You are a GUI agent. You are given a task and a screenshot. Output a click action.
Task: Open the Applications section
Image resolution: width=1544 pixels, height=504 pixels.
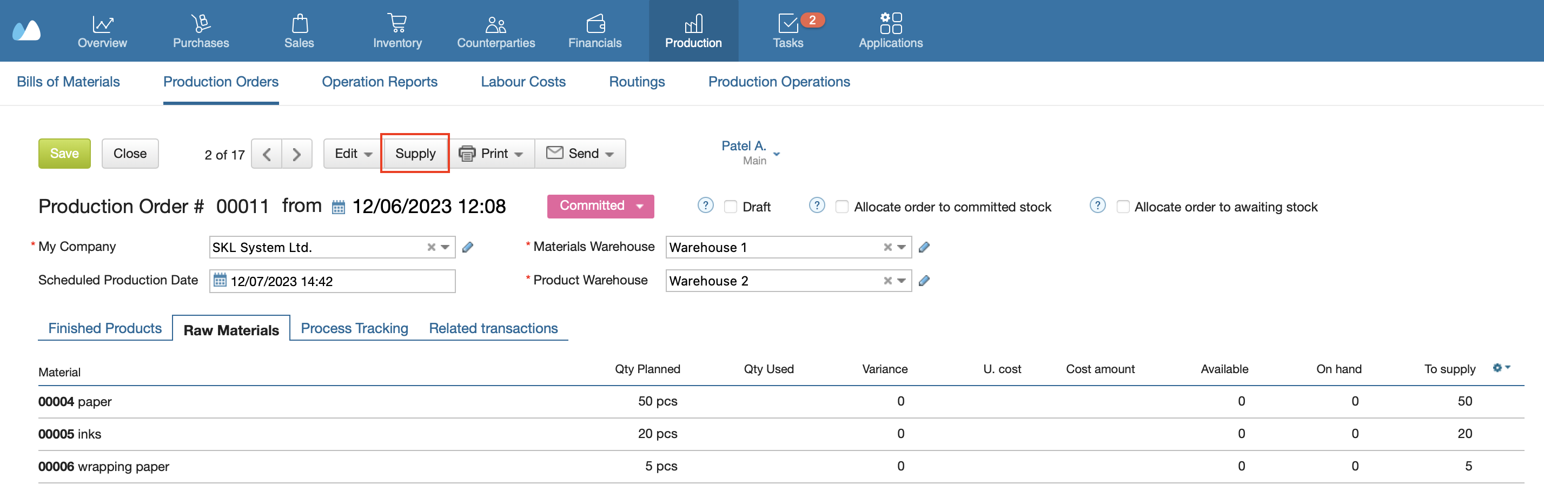(x=891, y=31)
